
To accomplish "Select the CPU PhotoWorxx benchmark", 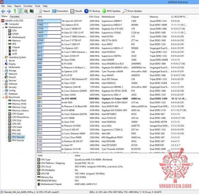I will tap(20, 117).
